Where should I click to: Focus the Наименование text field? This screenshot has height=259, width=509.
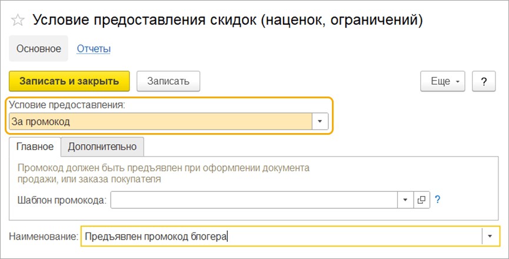pos(281,236)
